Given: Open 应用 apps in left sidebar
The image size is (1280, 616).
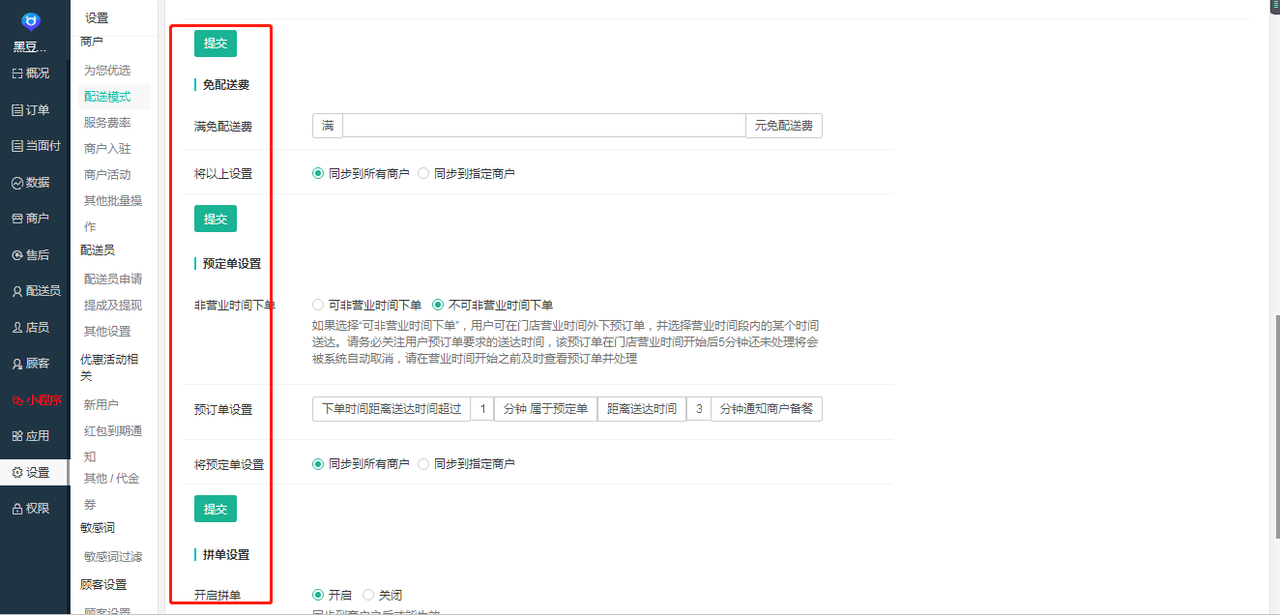Looking at the screenshot, I should [x=31, y=436].
